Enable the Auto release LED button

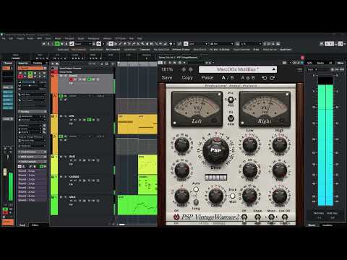(x=196, y=189)
